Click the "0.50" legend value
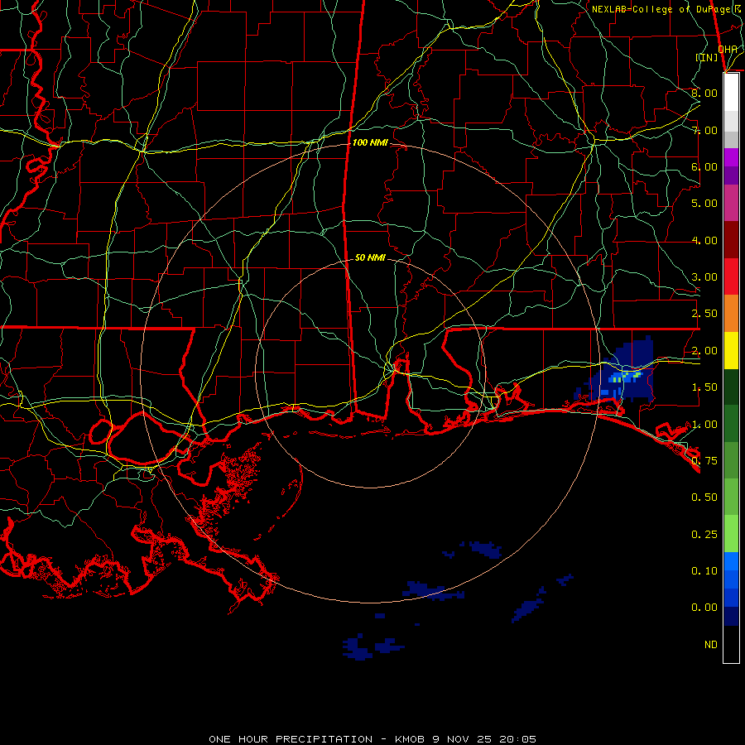This screenshot has height=745, width=745. (x=704, y=497)
